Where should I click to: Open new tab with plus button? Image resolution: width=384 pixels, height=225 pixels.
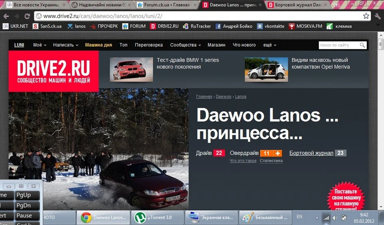pyautogui.click(x=336, y=5)
